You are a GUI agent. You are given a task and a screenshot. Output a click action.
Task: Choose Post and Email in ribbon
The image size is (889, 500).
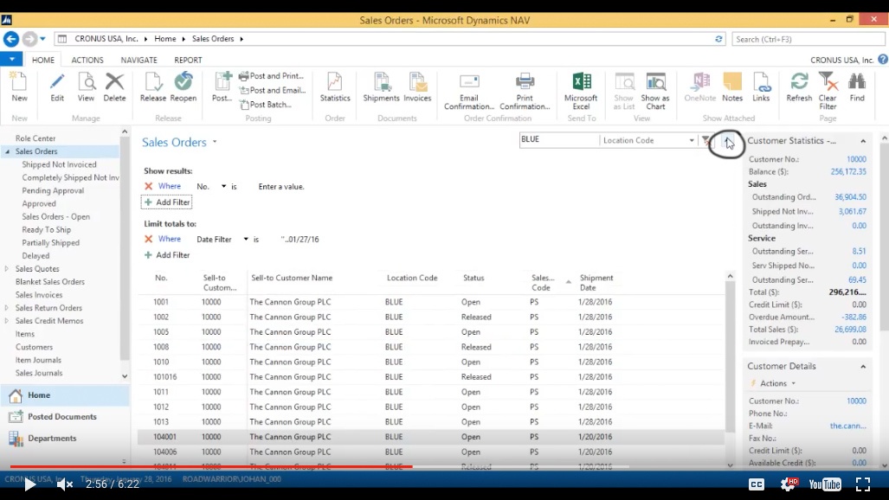click(273, 90)
